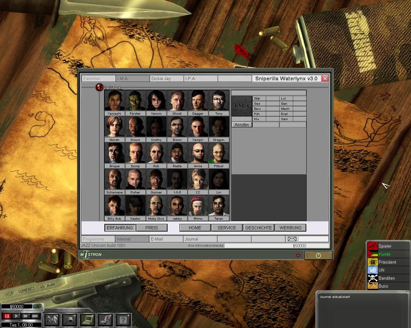This screenshot has height=328, width=411.
Task: Select mercenary Rhino's portrait
Action: pyautogui.click(x=198, y=206)
